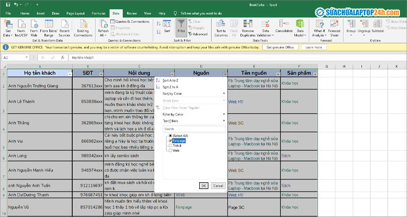
Task: Click the Get genuine Office button
Action: [281, 47]
